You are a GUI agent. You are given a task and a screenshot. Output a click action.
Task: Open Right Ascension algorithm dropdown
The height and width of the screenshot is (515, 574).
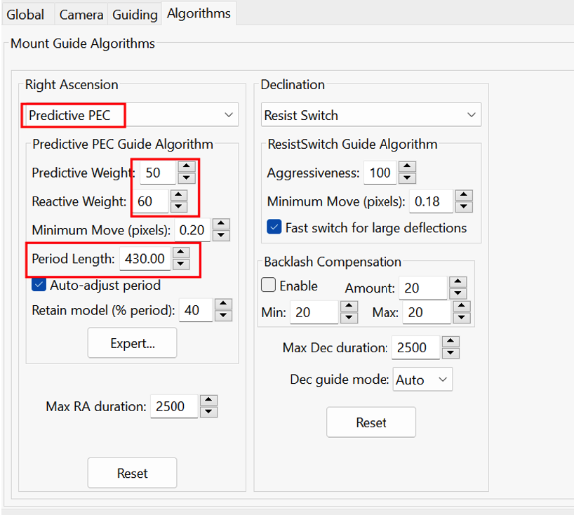pos(130,115)
